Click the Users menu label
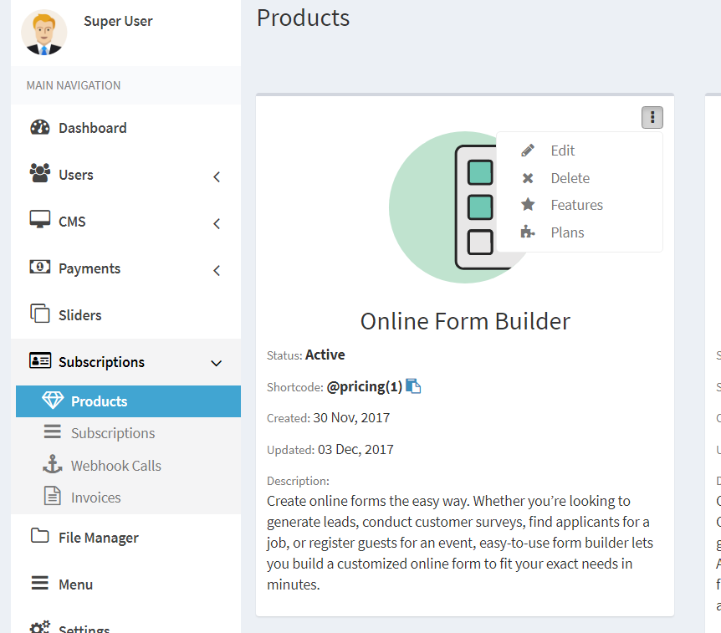The image size is (721, 633). [x=76, y=175]
